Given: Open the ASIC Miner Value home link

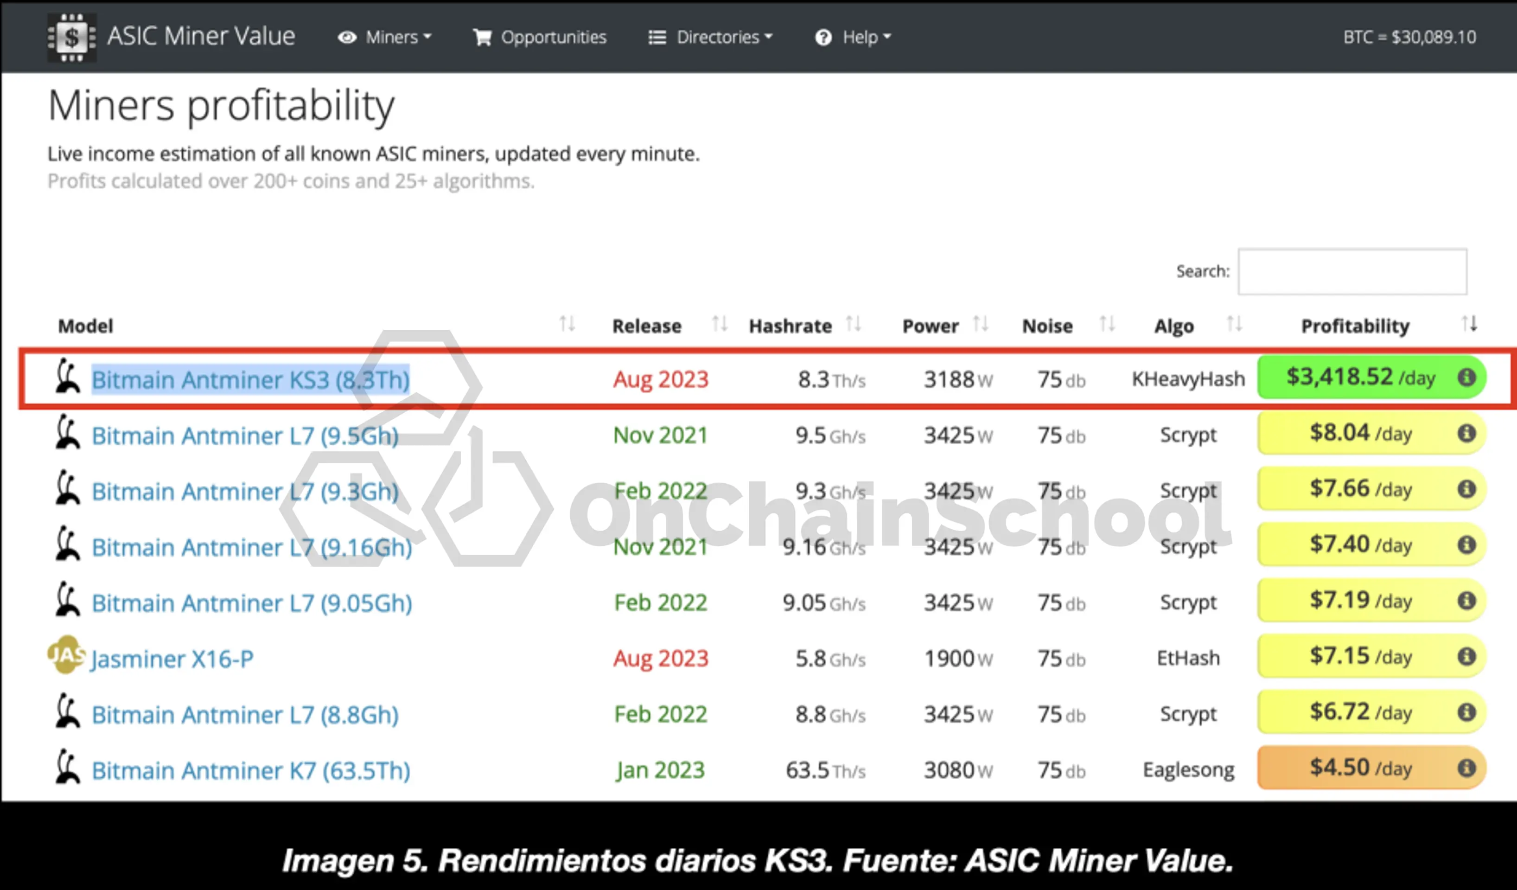Looking at the screenshot, I should (201, 36).
